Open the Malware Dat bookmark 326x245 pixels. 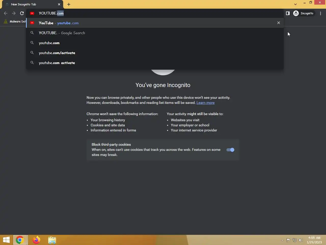coord(15,21)
